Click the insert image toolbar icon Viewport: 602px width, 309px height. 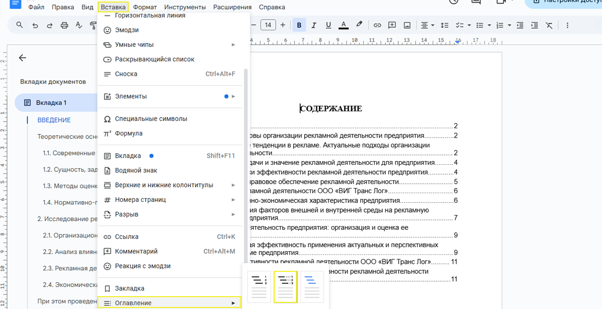pyautogui.click(x=407, y=25)
